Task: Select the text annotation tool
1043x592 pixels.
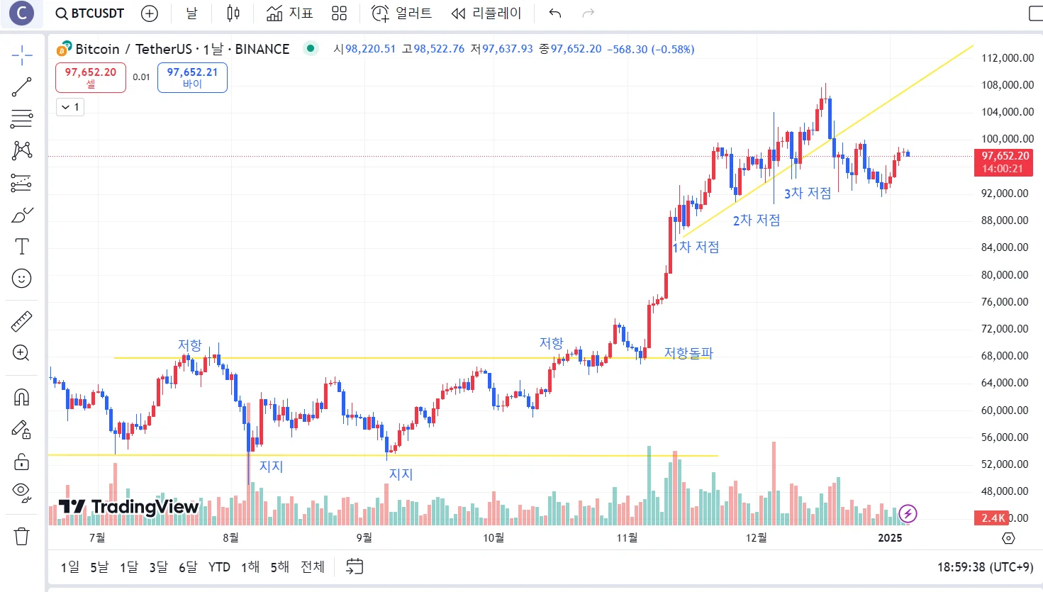Action: (22, 247)
